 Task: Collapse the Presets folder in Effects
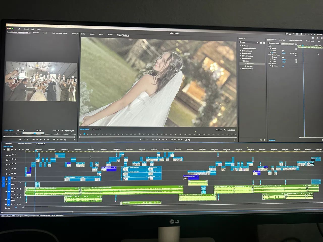pyautogui.click(x=241, y=46)
